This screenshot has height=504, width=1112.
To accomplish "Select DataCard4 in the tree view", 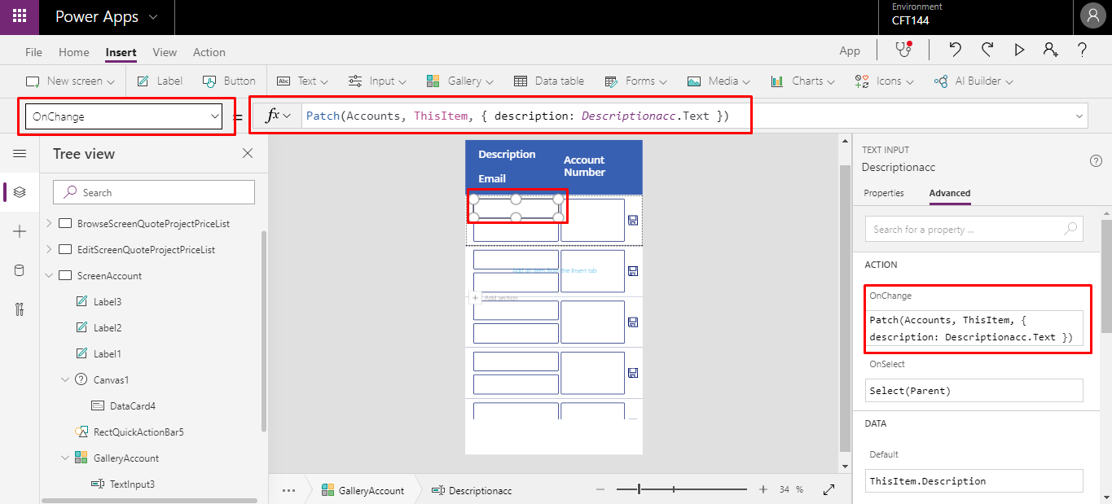I will pos(132,405).
